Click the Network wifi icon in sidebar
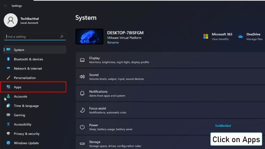265x149 pixels. coord(8,68)
